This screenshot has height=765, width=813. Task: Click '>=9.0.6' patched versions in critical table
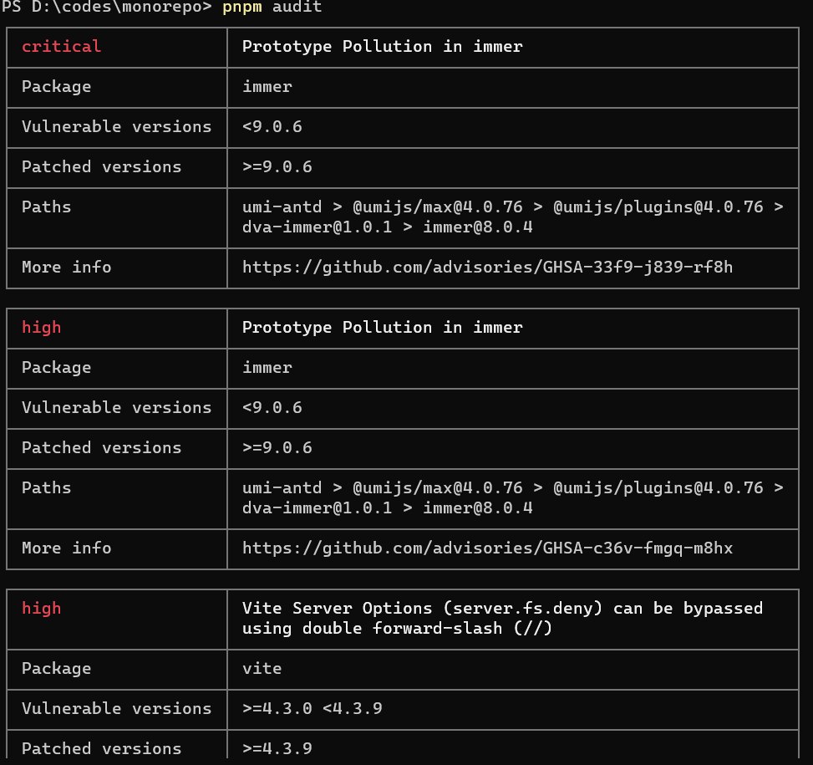(277, 167)
